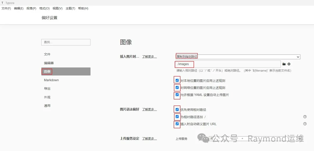Screen dimensions: 314x151
Task: Toggle 对本地位置的图片应用上述规则 checkbox
Action: 177,81
